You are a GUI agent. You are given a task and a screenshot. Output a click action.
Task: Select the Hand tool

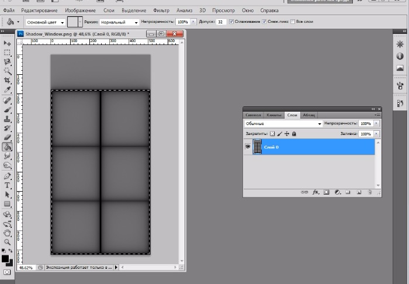8,232
